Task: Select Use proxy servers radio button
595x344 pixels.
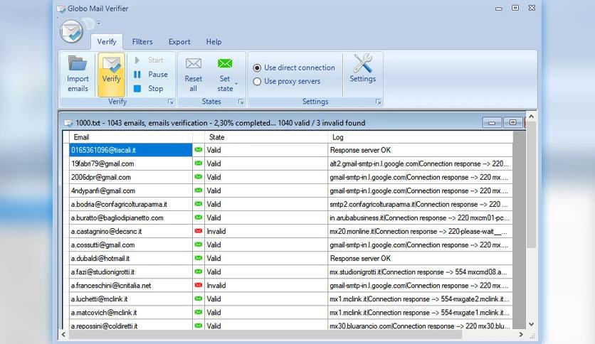Action: tap(257, 82)
